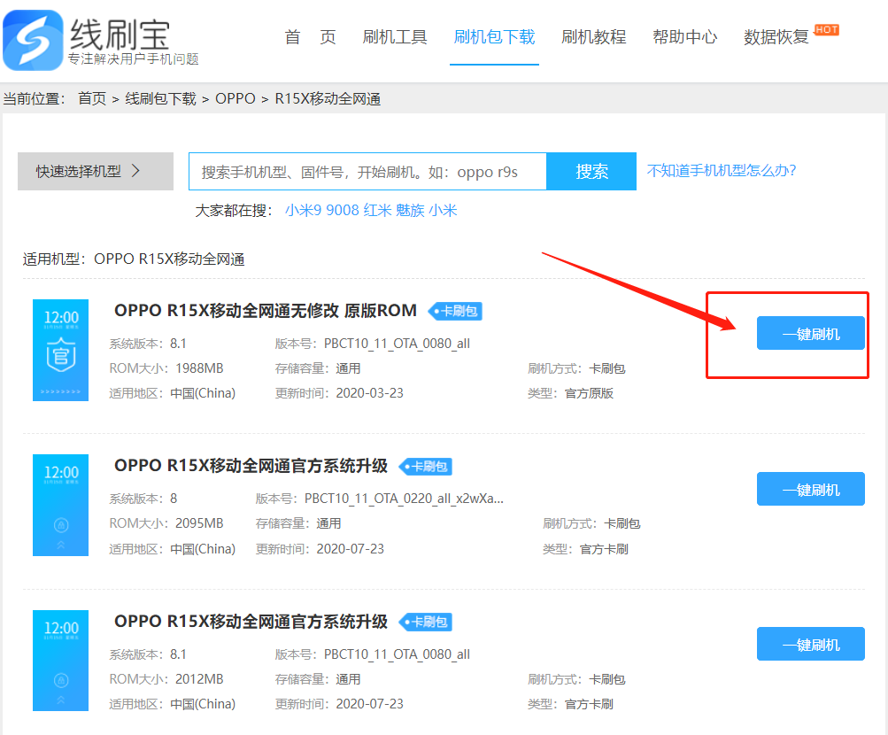The image size is (888, 735).
Task: Open thumbnail of 2095MB ROM entry
Action: (60, 505)
